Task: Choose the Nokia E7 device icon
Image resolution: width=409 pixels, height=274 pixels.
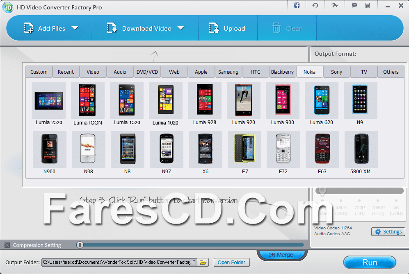Action: 244,149
